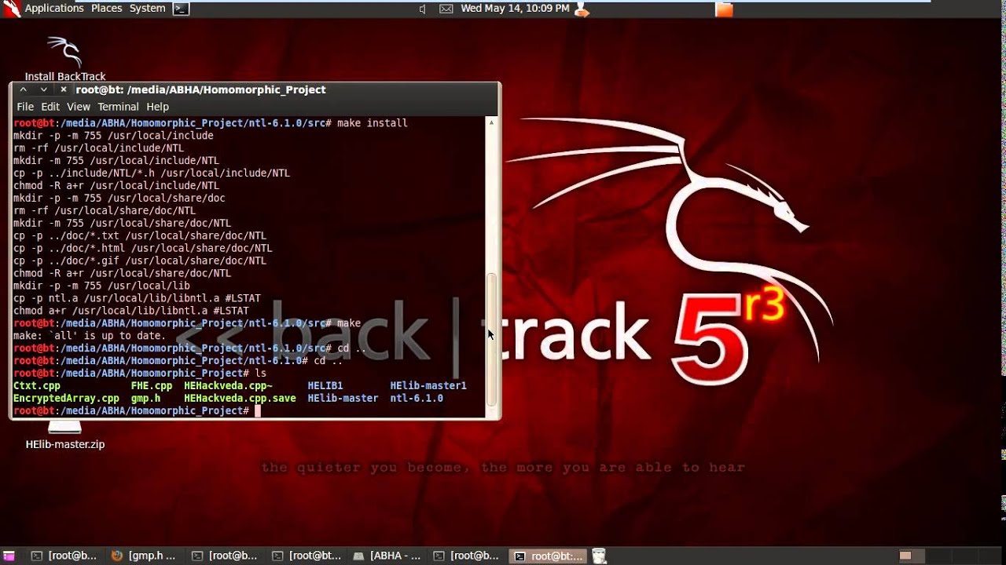Select the HElib-master.zip desktop file
Viewport: 1006px width, 565px height.
point(65,436)
